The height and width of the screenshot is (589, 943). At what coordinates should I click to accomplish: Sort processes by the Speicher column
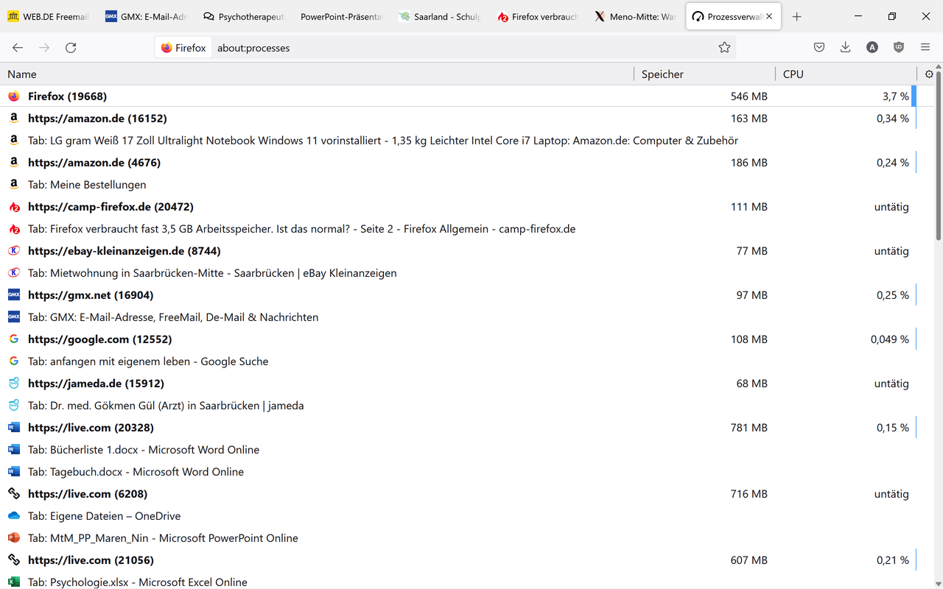[704, 74]
